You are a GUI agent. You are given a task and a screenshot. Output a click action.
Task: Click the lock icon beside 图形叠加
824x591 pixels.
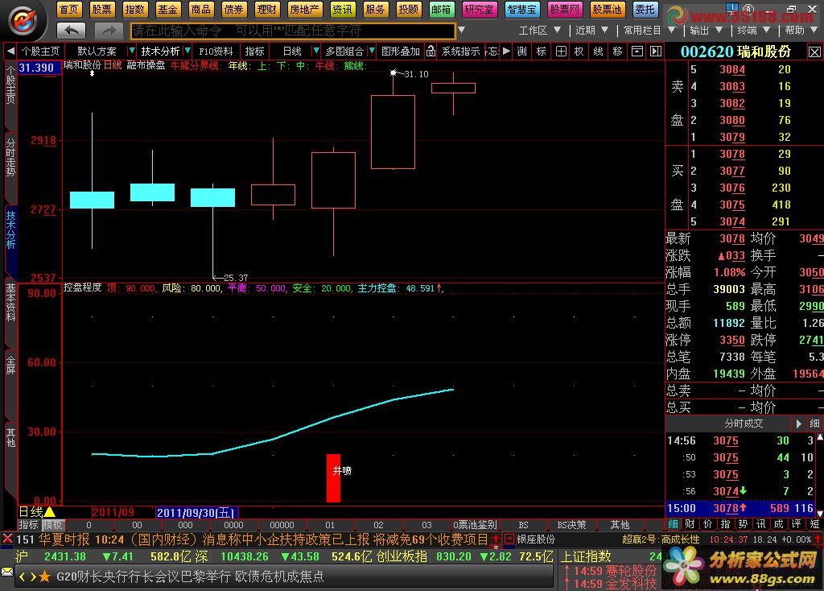click(431, 51)
